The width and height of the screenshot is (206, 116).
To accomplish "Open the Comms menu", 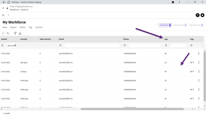I will 39,27.
